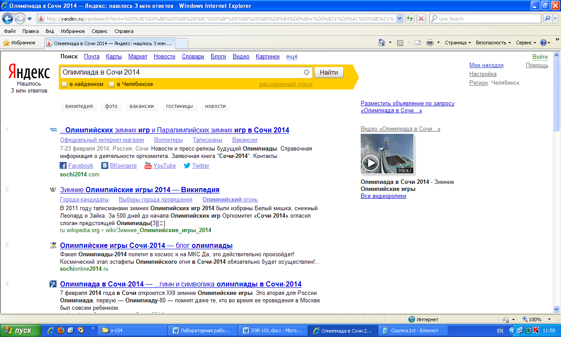Open Зимние Олимпийские игры 2014 — Википедия result
This screenshot has height=337, width=561.
point(140,190)
